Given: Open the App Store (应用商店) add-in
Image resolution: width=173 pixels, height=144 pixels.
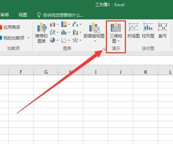Looking at the screenshot, I should click(10, 27).
